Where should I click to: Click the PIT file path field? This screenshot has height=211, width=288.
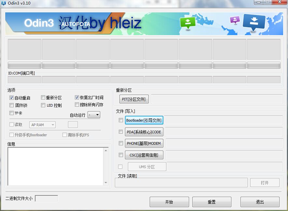[217, 99]
